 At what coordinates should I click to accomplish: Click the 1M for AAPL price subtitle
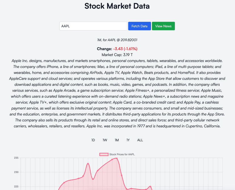click(x=117, y=40)
